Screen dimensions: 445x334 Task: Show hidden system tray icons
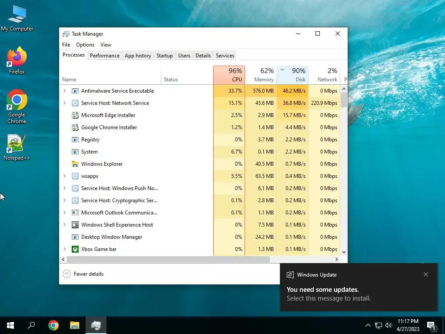click(368, 325)
